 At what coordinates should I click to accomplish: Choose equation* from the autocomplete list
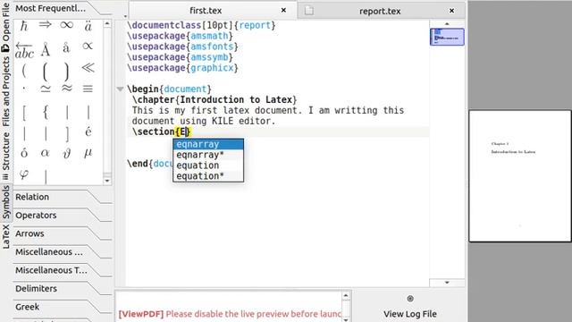(x=208, y=176)
